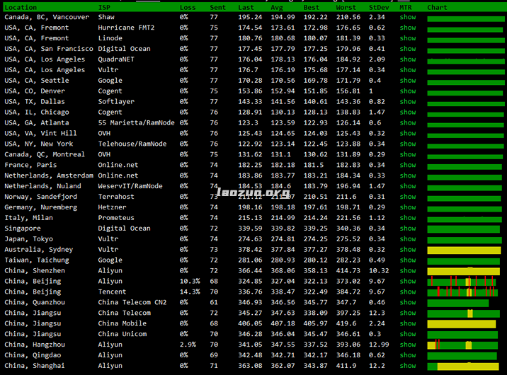Show MTR for Atlanta RamNode row

(408, 123)
